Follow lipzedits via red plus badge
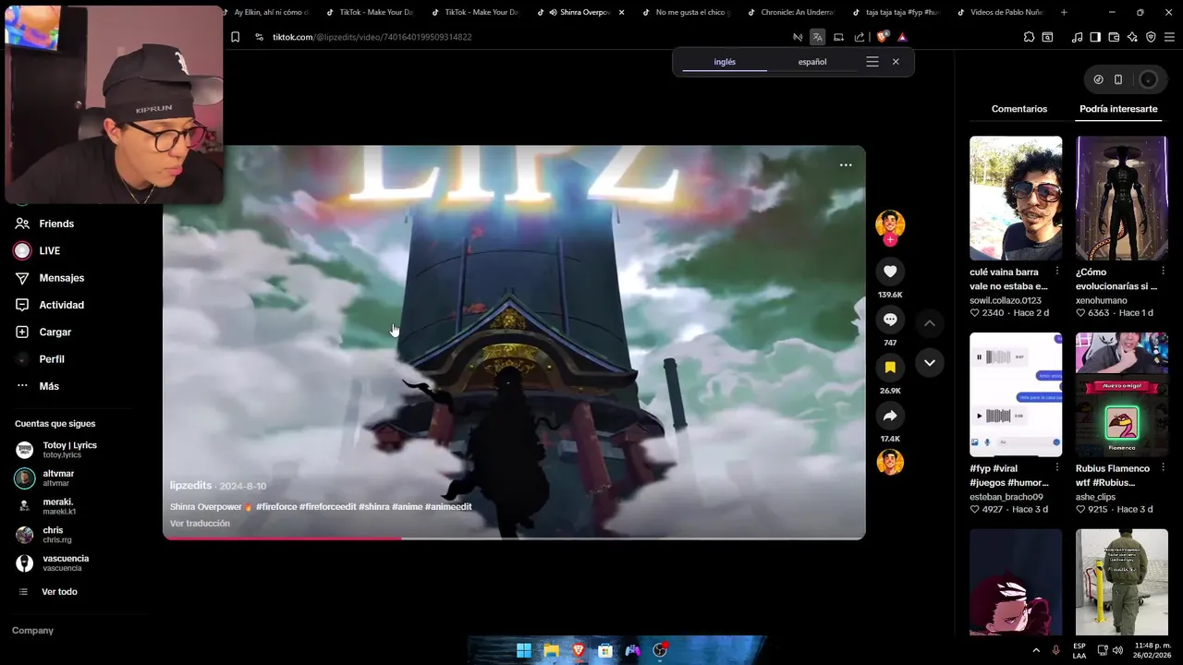This screenshot has width=1183, height=665. pyautogui.click(x=890, y=240)
